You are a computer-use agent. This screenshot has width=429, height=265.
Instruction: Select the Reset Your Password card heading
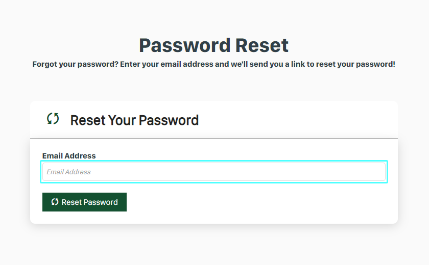click(x=134, y=120)
